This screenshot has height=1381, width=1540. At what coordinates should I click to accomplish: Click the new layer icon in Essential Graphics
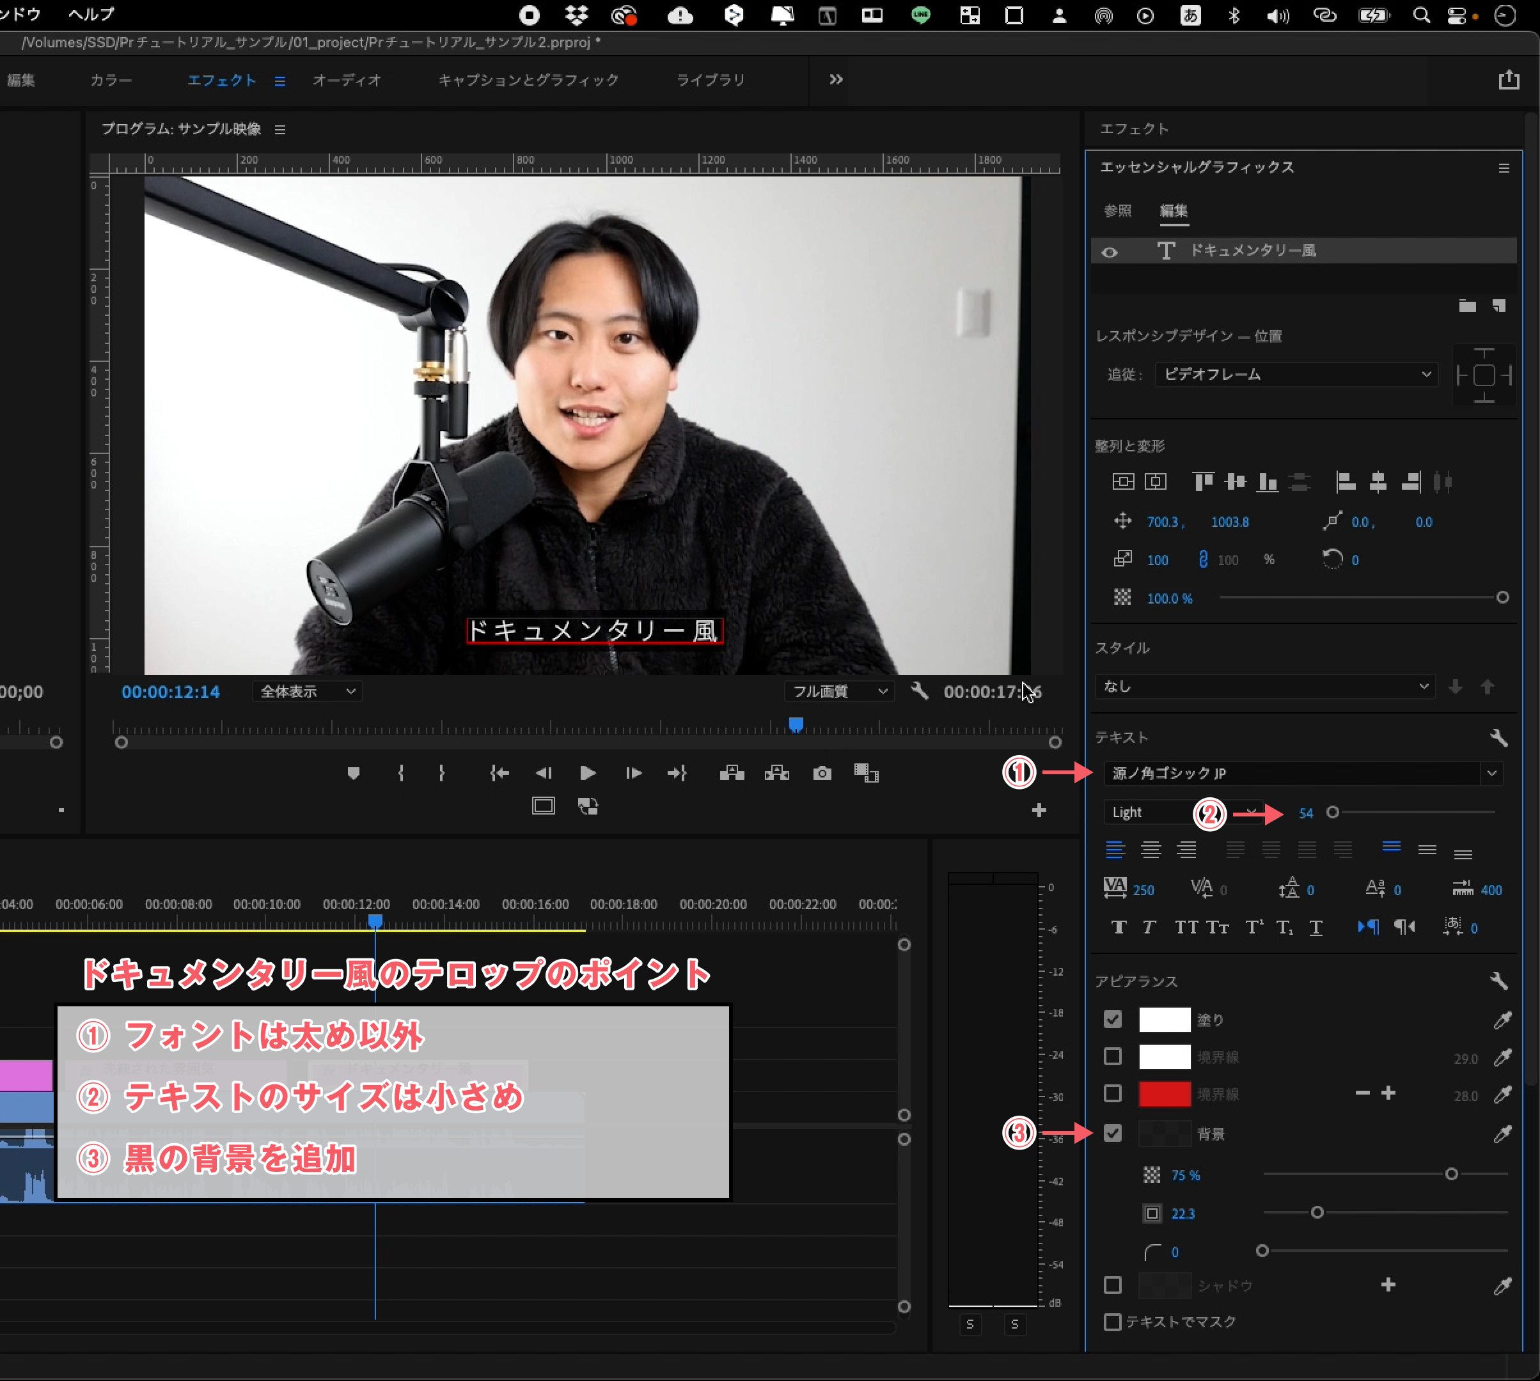tap(1498, 306)
